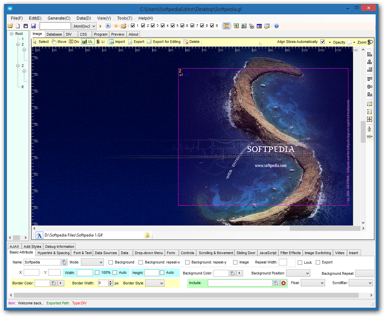
Task: Open the Drop-down Menu tab
Action: pos(149,253)
